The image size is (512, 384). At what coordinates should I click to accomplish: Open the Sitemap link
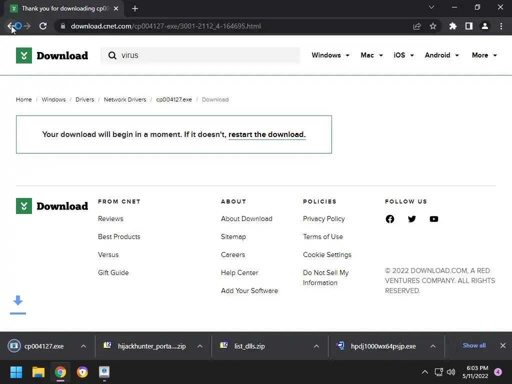[233, 236]
